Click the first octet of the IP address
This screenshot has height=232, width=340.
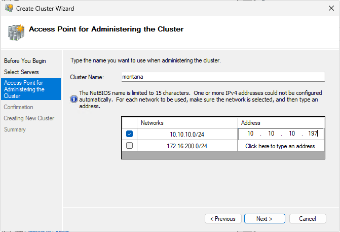[250, 134]
